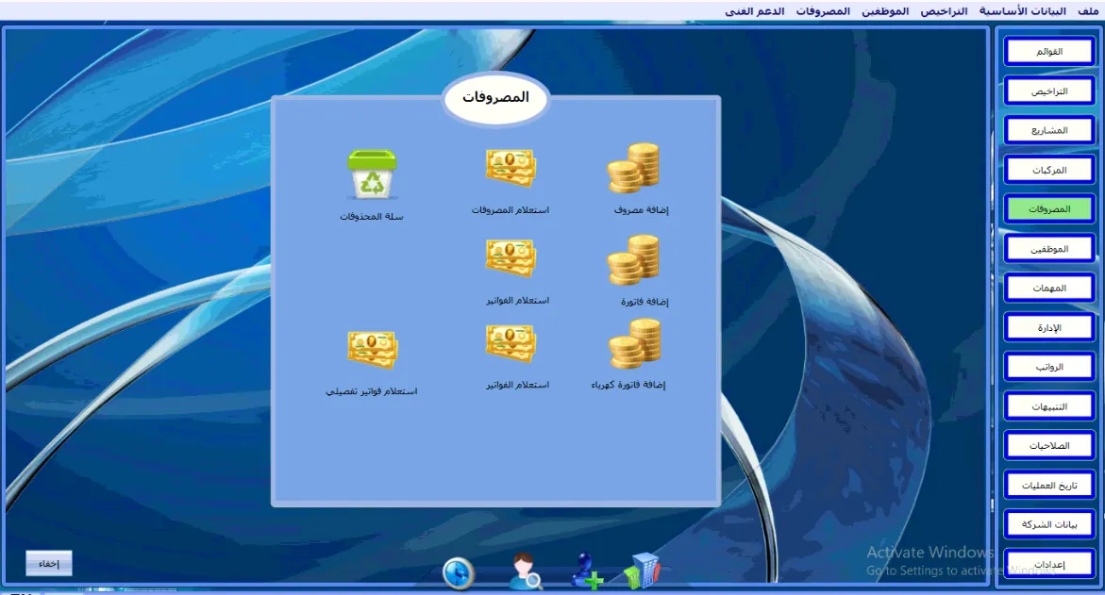Select القوائم in the sidebar
Image resolution: width=1105 pixels, height=595 pixels.
point(1049,52)
